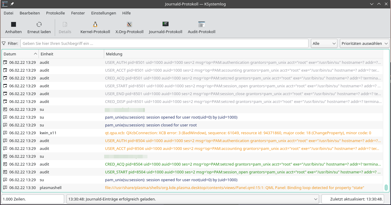Expand Prioritäten auswählen dropdown
The width and height of the screenshot is (391, 205).
tap(364, 43)
